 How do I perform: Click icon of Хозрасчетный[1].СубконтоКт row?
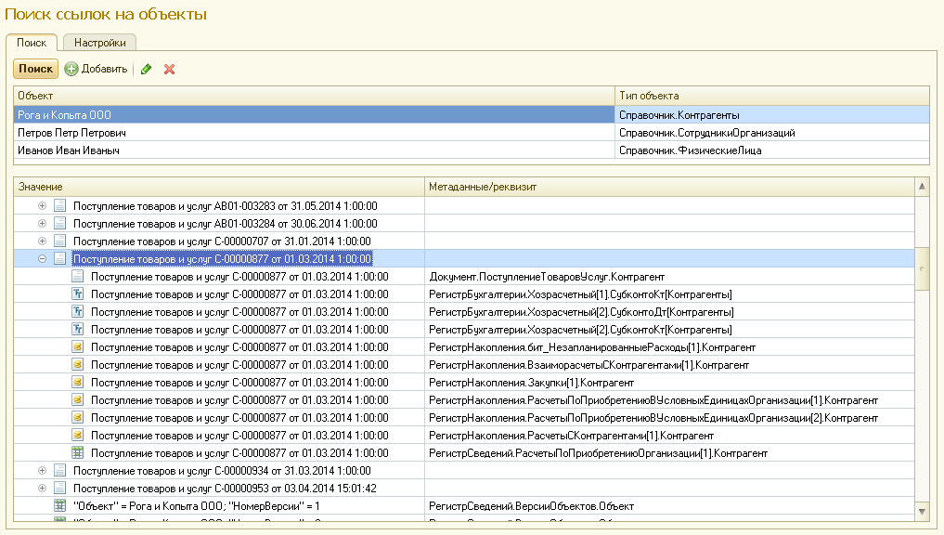(x=78, y=294)
